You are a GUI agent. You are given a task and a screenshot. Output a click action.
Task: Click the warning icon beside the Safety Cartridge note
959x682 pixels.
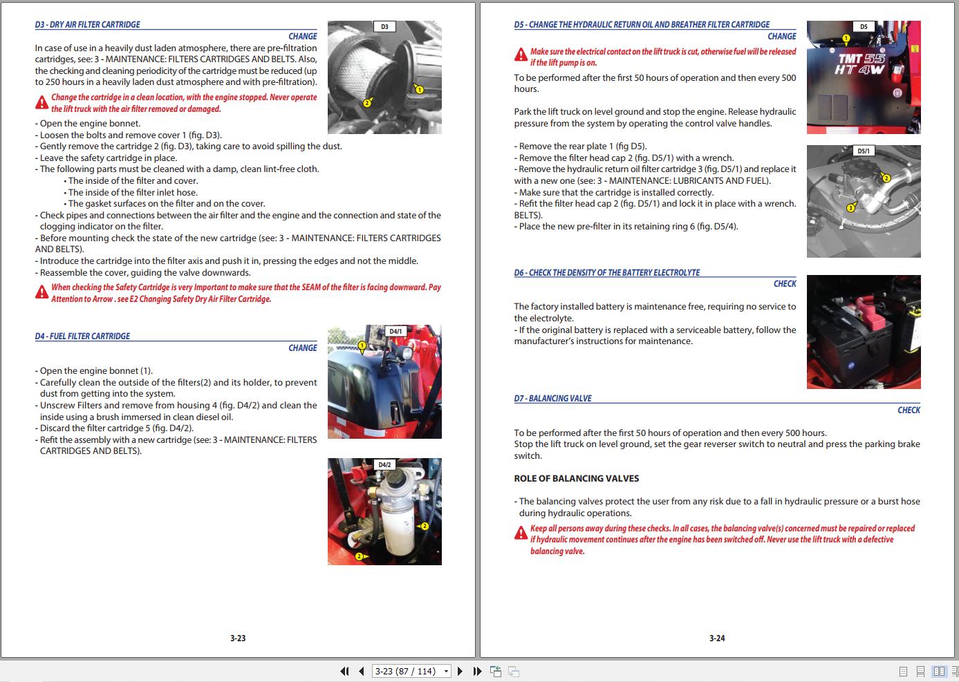(41, 291)
